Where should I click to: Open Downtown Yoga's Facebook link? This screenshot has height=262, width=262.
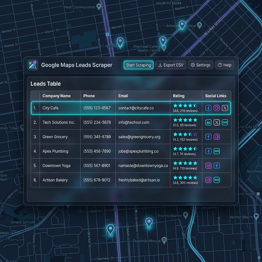point(217,166)
